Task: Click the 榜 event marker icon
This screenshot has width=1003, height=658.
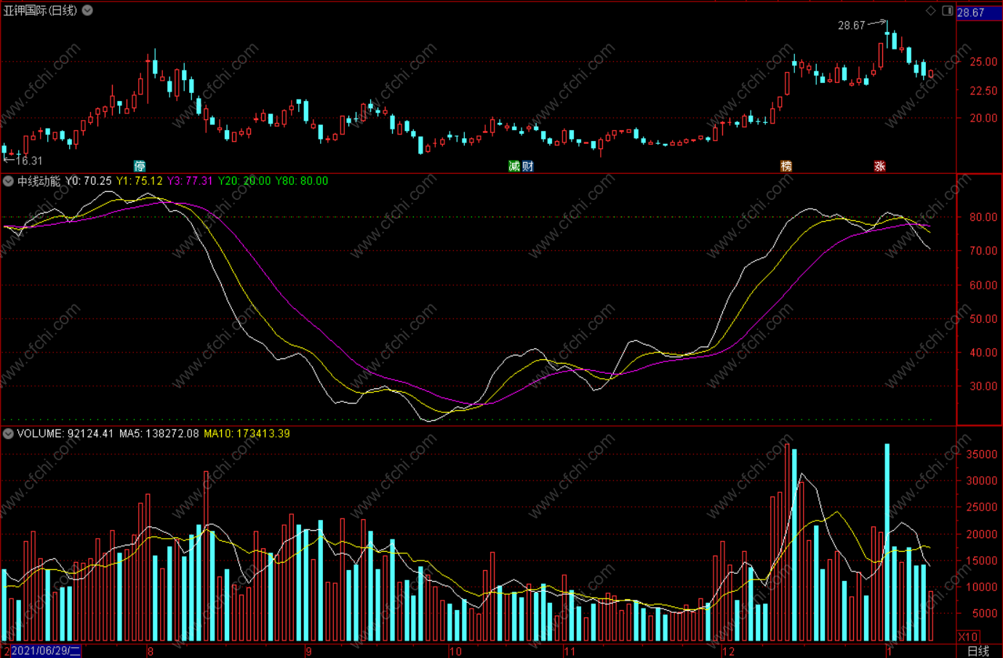Action: coord(786,166)
